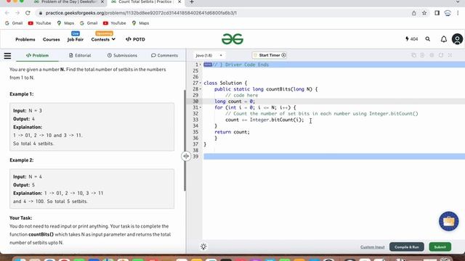Open the user profile avatar
This screenshot has width=465, height=261.
click(x=457, y=39)
